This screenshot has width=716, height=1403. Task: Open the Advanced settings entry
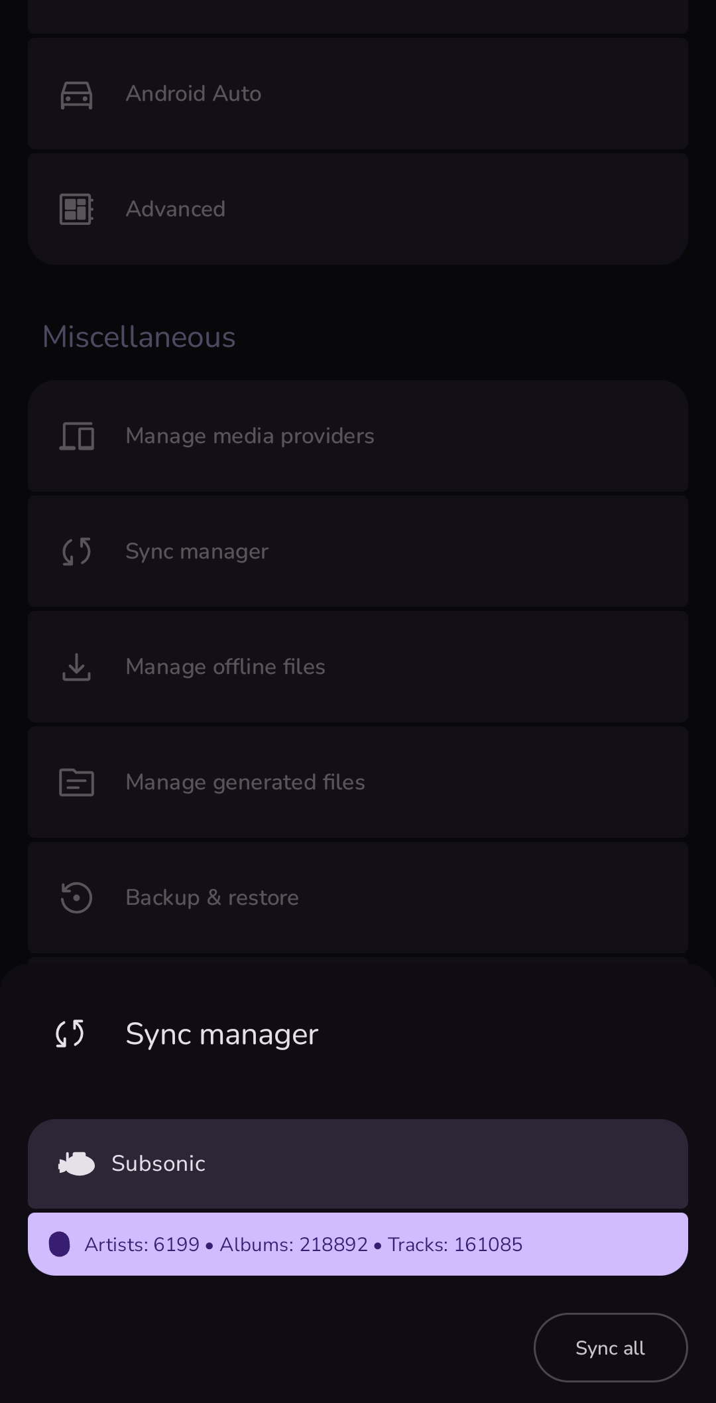point(176,210)
